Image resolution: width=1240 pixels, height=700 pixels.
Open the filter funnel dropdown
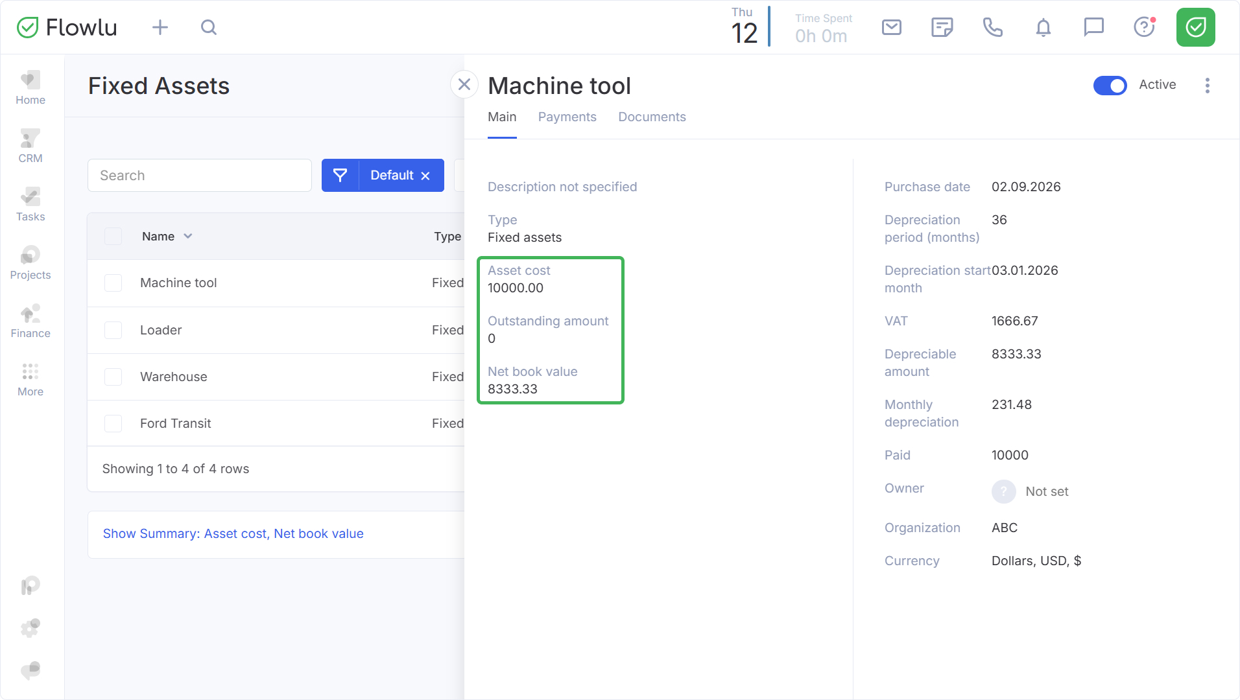click(340, 176)
